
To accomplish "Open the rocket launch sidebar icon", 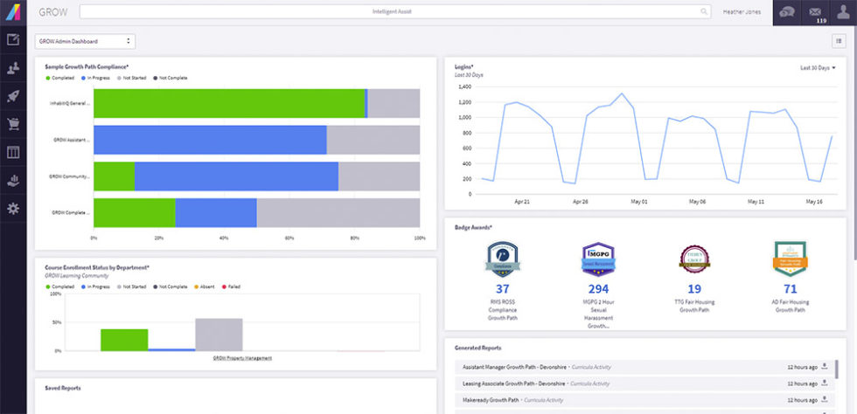I will [13, 96].
